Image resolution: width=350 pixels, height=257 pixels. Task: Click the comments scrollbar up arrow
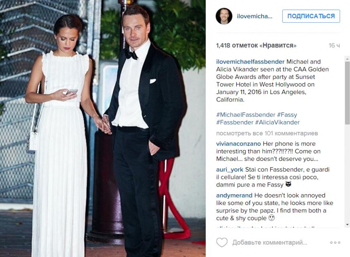tap(348, 59)
